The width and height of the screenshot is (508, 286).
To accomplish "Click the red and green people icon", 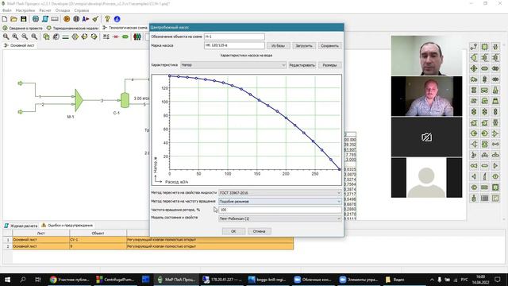I will click(137, 37).
